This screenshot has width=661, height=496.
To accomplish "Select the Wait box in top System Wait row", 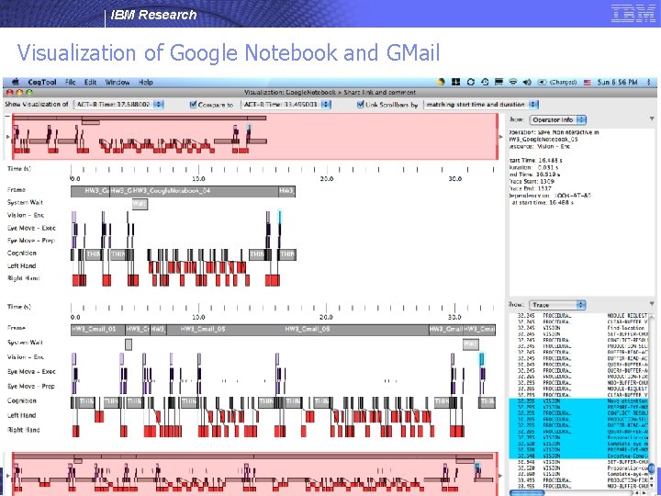I will click(140, 204).
